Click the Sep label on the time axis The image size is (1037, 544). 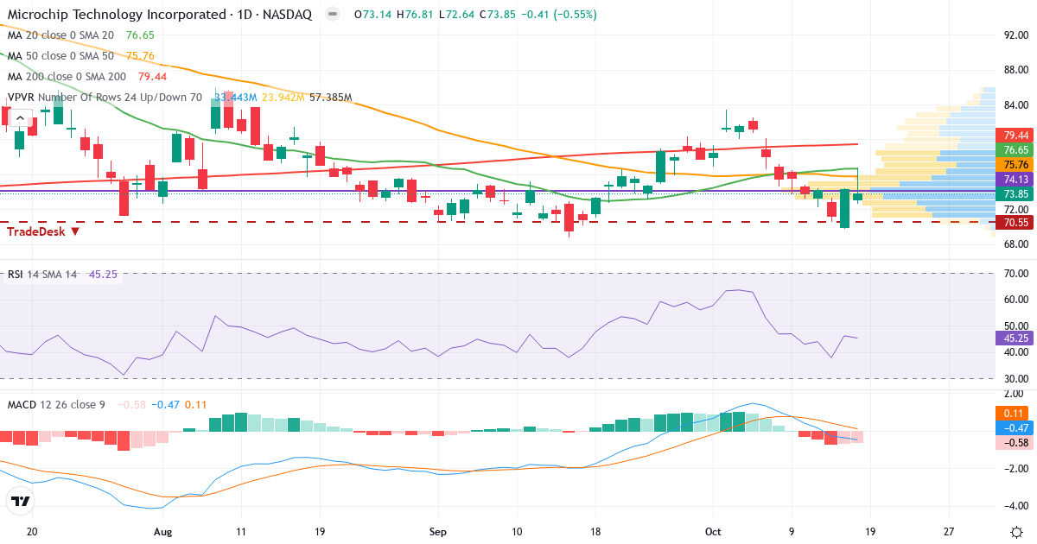coord(437,532)
